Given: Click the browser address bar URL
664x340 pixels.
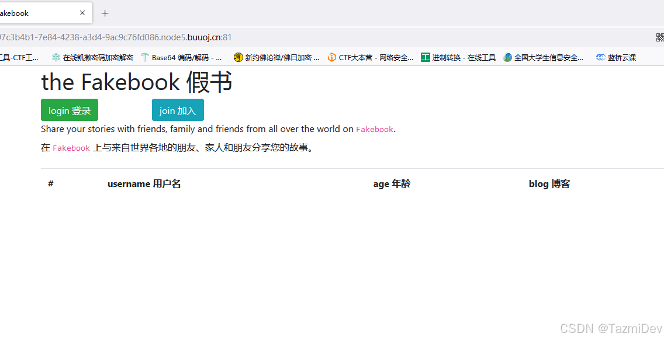Looking at the screenshot, I should (116, 37).
